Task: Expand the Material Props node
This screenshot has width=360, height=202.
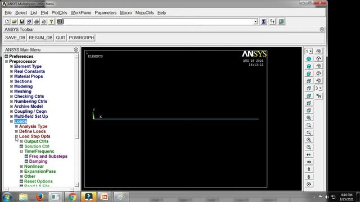Action: 11,76
